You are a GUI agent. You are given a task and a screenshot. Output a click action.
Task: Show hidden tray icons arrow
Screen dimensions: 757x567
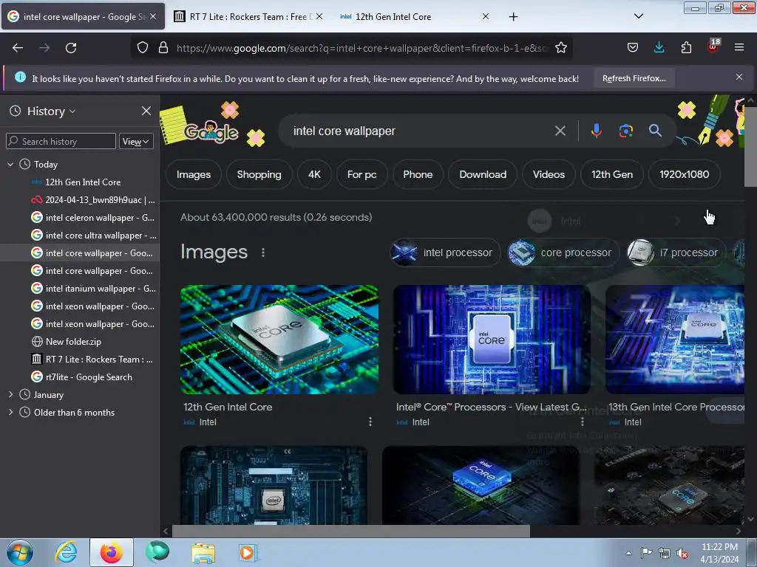pyautogui.click(x=628, y=554)
